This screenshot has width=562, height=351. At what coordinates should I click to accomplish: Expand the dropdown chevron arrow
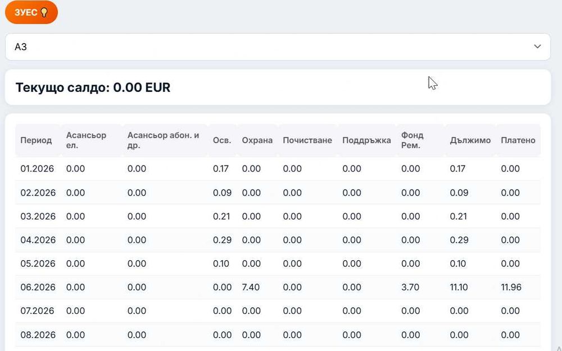click(537, 47)
